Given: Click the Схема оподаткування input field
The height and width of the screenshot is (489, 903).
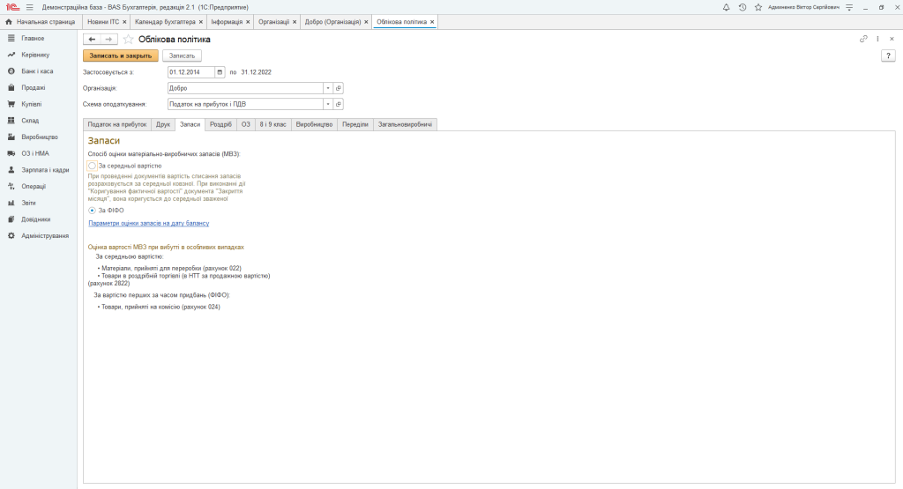Looking at the screenshot, I should [245, 104].
